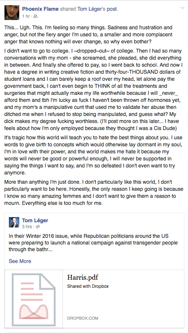Open the post options chevron at top right
The width and height of the screenshot is (188, 333).
click(182, 8)
